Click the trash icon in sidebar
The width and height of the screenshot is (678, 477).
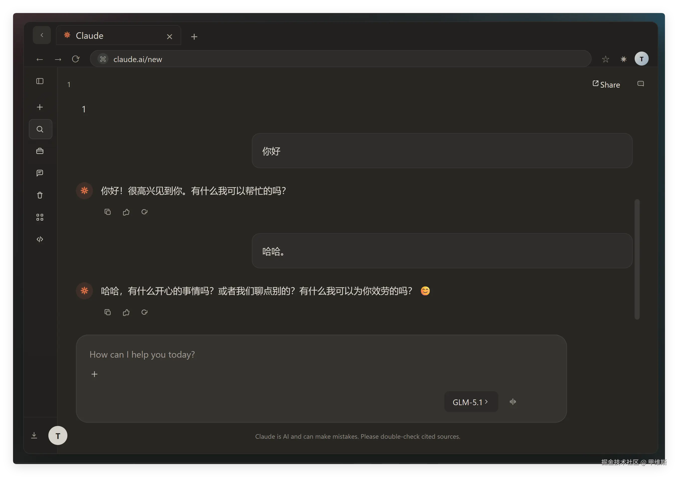tap(40, 195)
